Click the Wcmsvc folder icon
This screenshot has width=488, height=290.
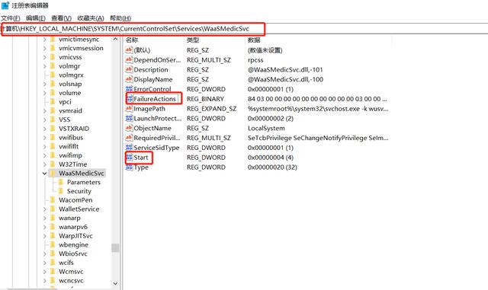53,271
